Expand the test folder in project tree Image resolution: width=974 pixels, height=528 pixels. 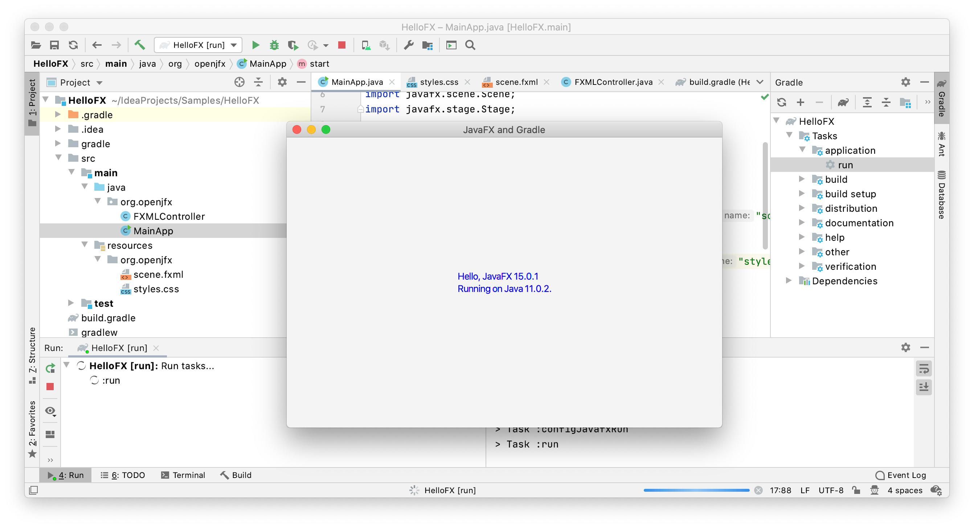click(x=71, y=303)
